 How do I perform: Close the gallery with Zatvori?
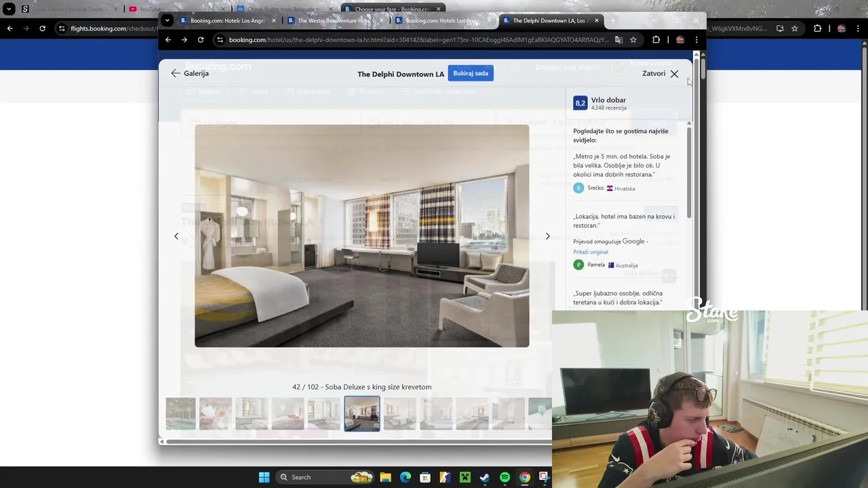tap(660, 73)
